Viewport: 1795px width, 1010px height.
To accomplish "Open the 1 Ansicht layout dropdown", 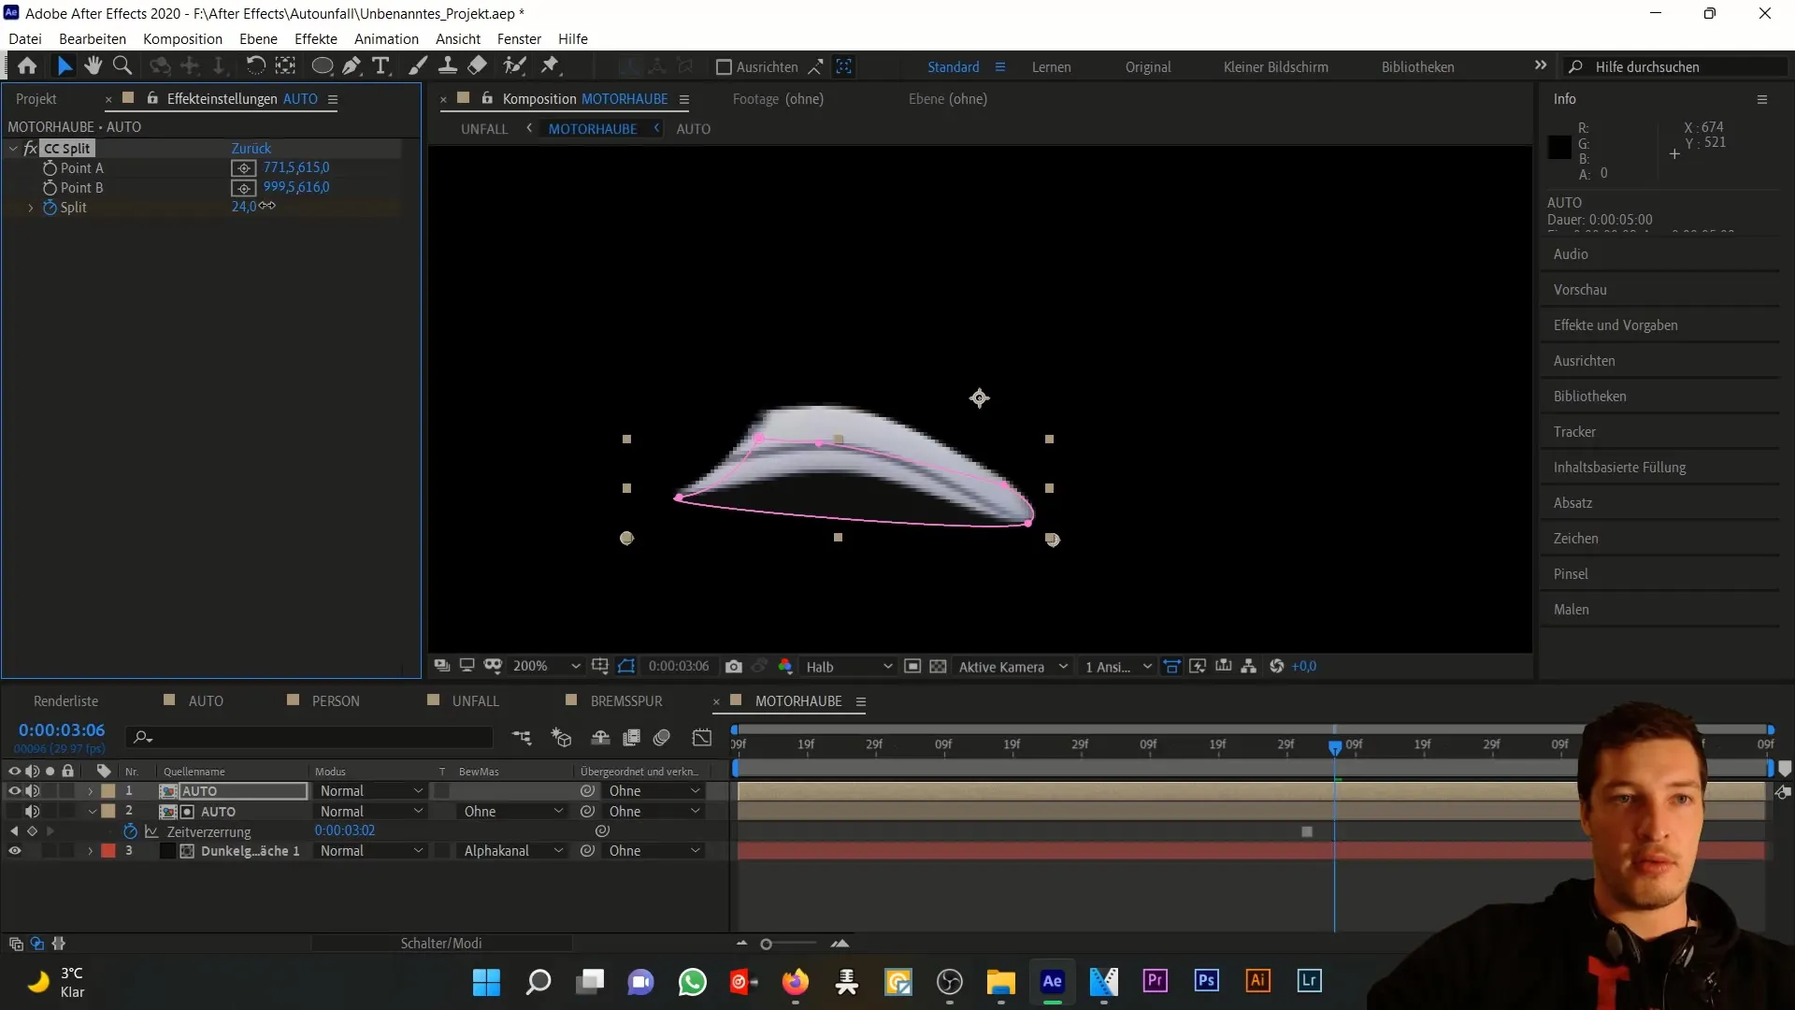I will 1117,667.
